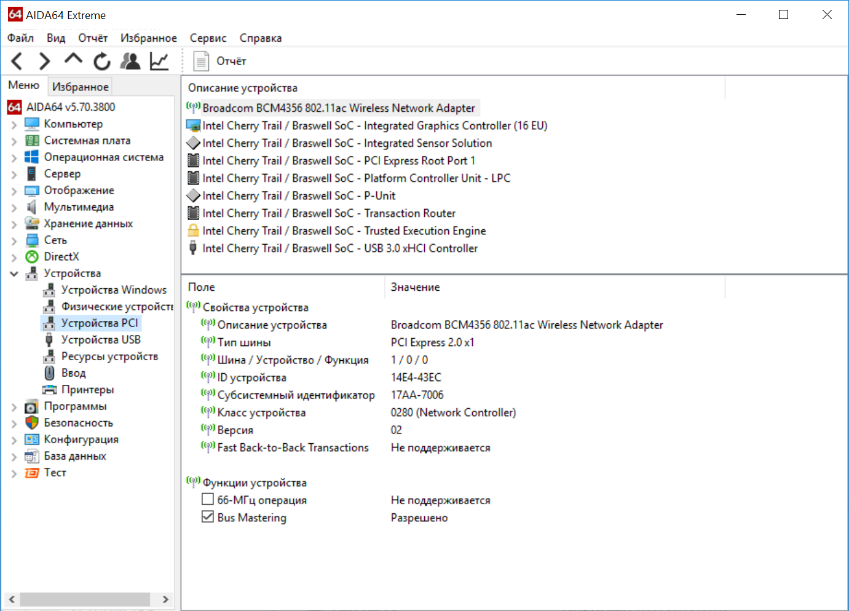Go forward with the right arrow toolbar icon
Viewport: 849px width, 611px height.
tap(44, 61)
